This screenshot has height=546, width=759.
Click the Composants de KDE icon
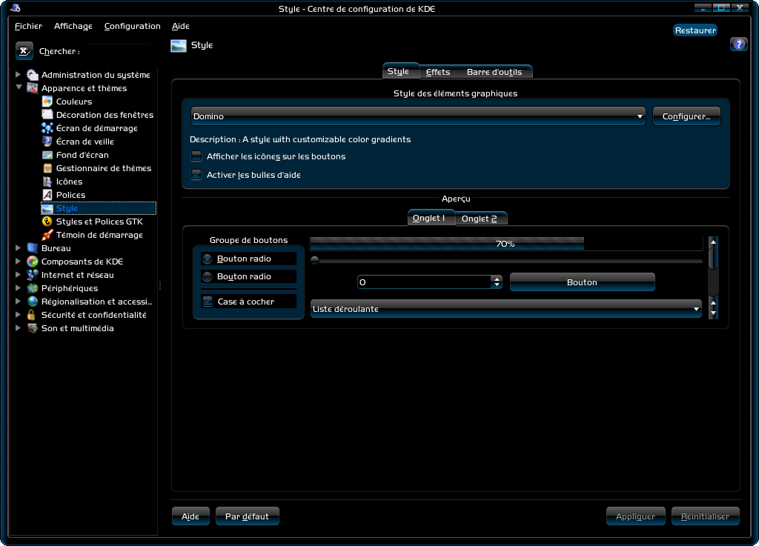click(32, 262)
